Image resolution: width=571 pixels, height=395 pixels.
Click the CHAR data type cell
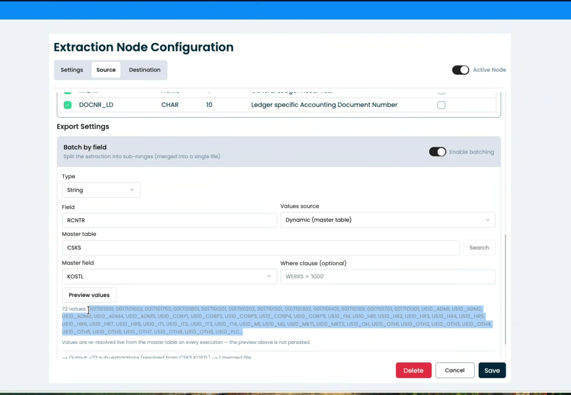[170, 105]
